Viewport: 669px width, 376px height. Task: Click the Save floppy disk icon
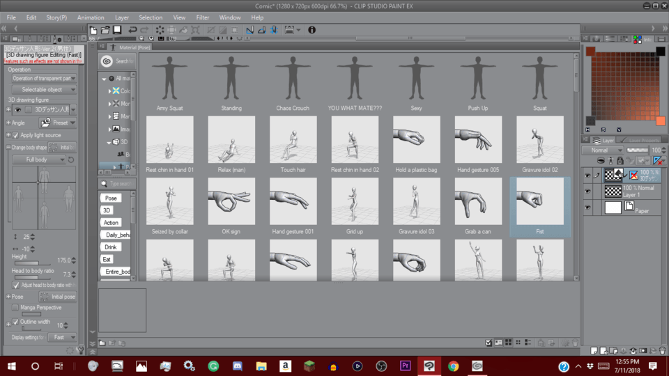(117, 30)
